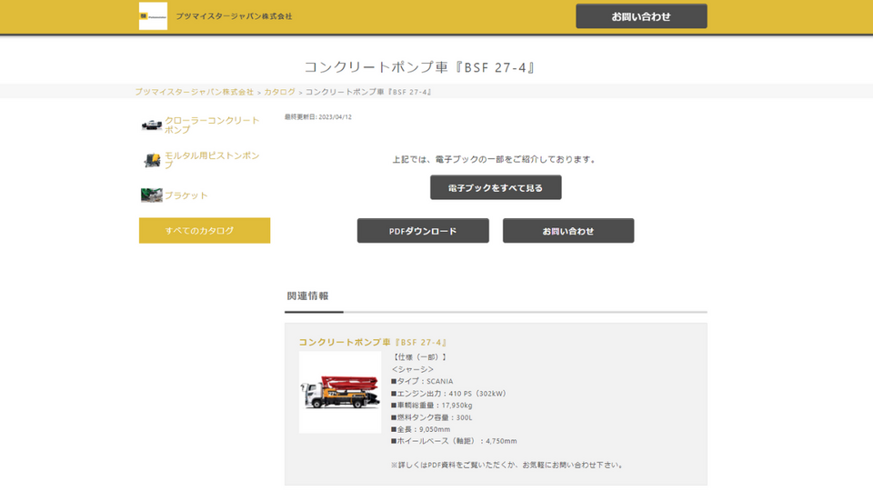Image resolution: width=873 pixels, height=491 pixels.
Task: Open ブラケット catalog link
Action: (186, 195)
